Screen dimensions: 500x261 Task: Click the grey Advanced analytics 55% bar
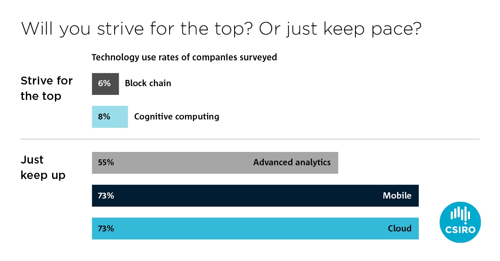point(215,162)
